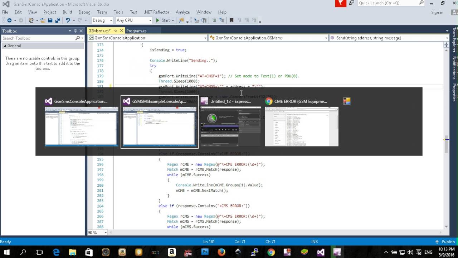Screen dimensions: 458x258
Task: Save the current file via toolbar
Action: pos(50,20)
